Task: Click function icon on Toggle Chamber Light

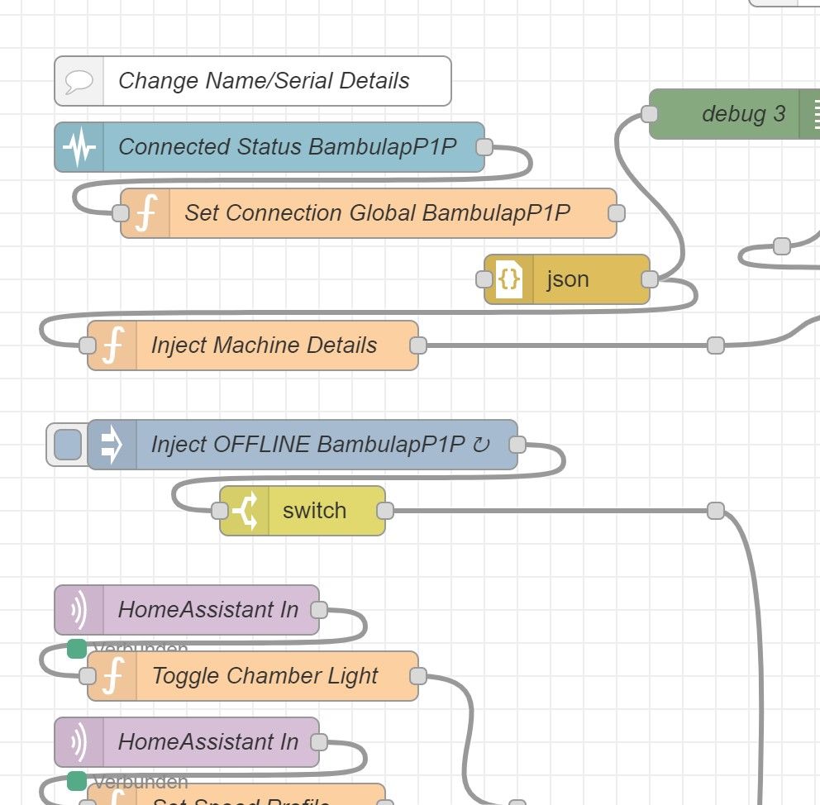Action: [112, 676]
